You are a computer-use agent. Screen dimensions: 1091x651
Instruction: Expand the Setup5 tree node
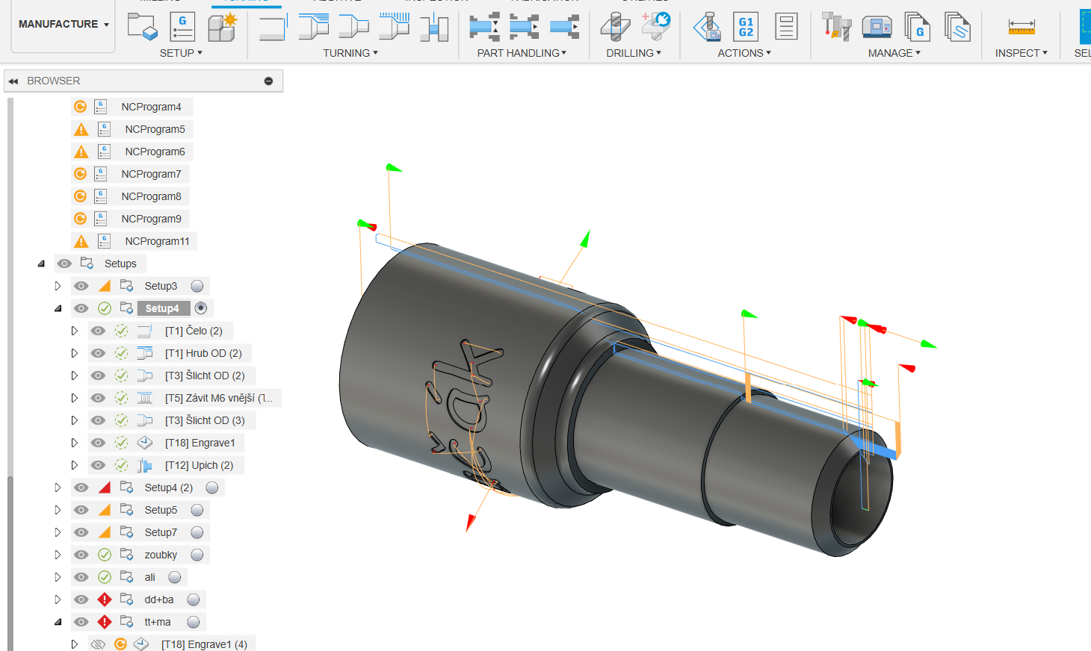58,510
